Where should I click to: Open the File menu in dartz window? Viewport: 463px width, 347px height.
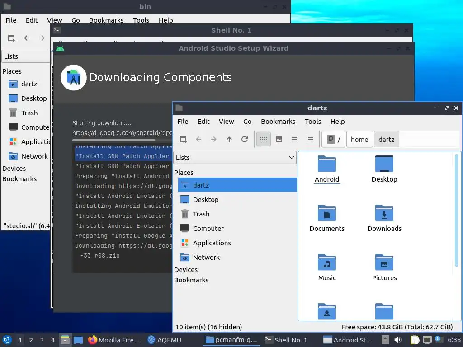[x=183, y=122]
